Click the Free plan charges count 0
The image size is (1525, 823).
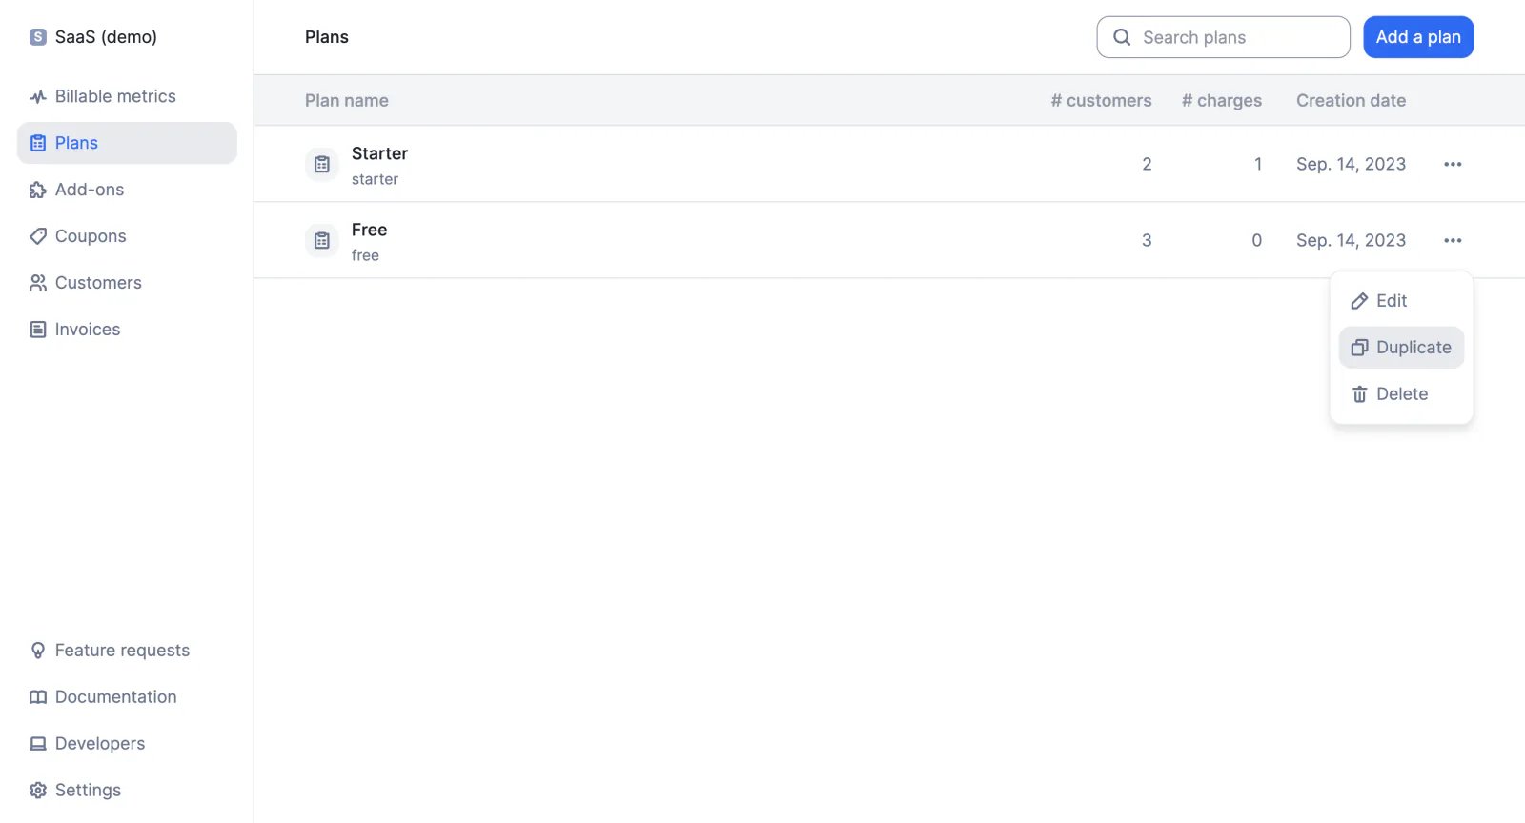pos(1257,240)
